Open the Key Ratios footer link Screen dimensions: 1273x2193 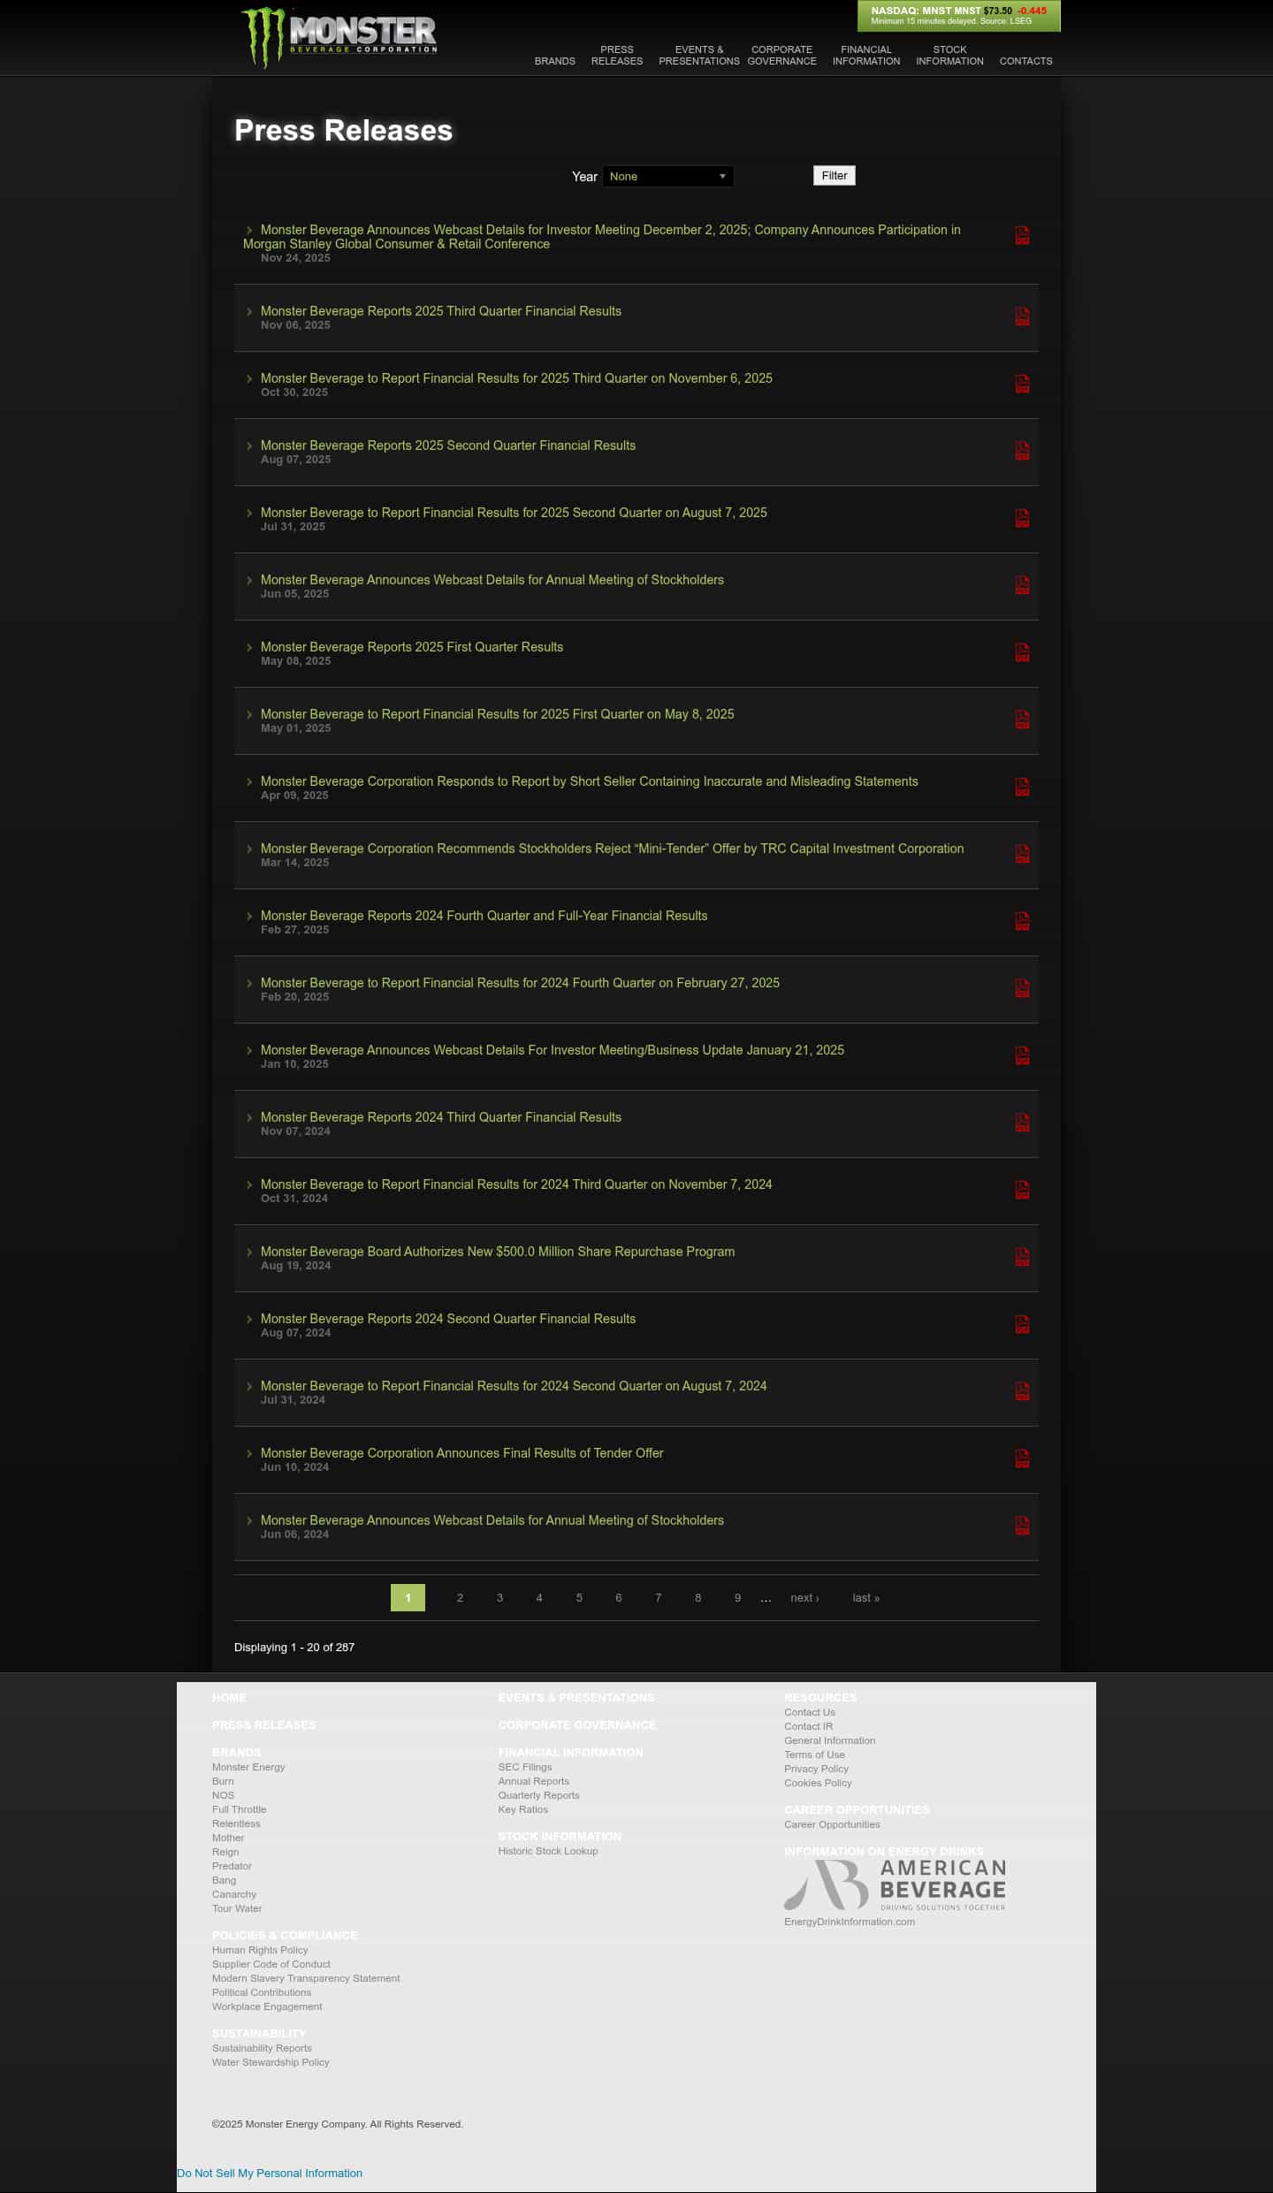[522, 1809]
